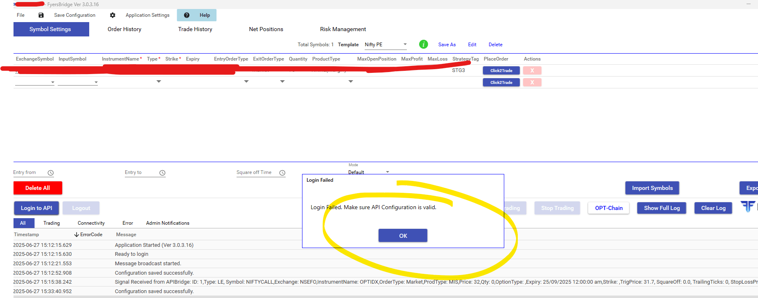The height and width of the screenshot is (298, 758).
Task: Switch to Symbol Settings tab
Action: pyautogui.click(x=51, y=29)
